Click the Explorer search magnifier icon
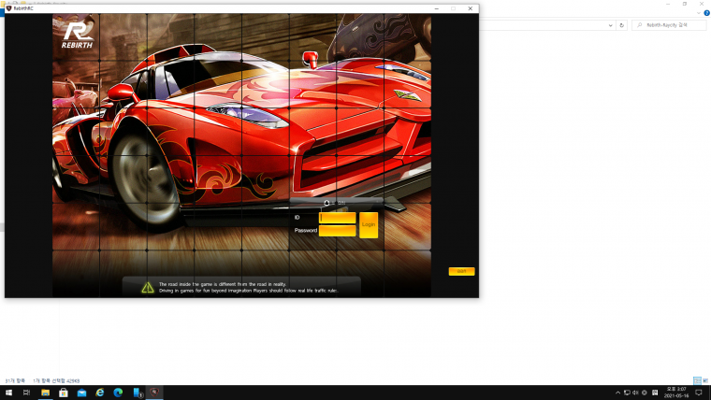 click(x=639, y=25)
